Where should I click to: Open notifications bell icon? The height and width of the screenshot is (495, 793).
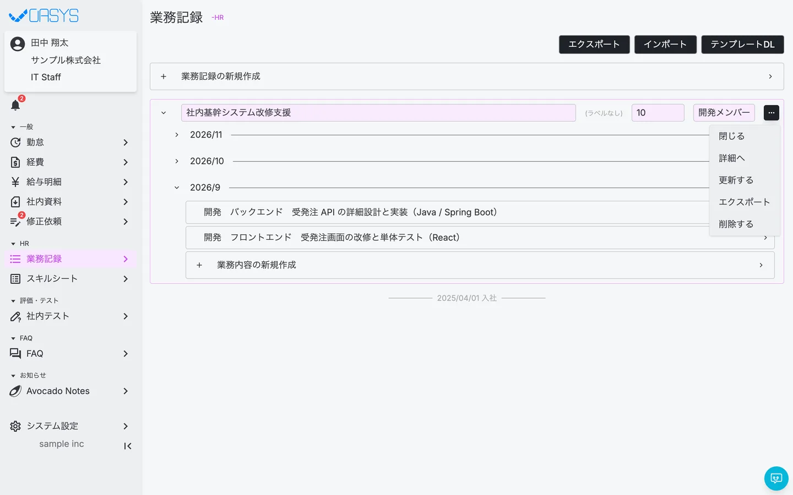pyautogui.click(x=15, y=105)
